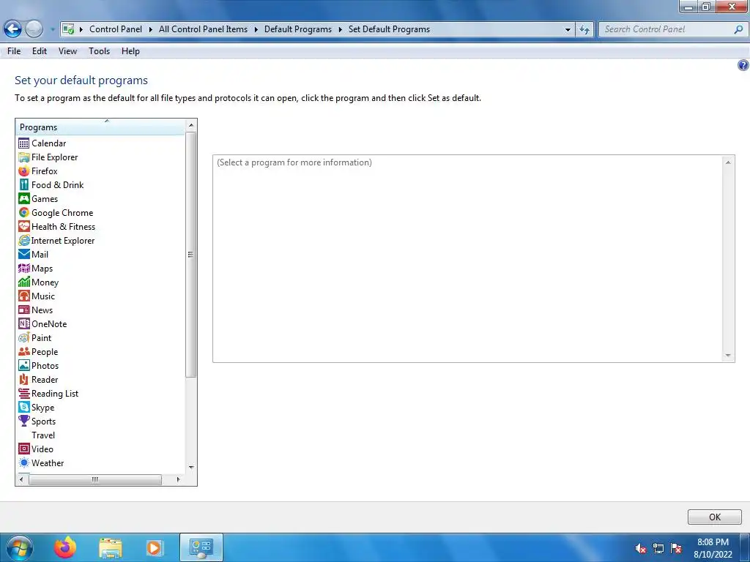Click the network tray icon
The image size is (750, 562).
658,548
